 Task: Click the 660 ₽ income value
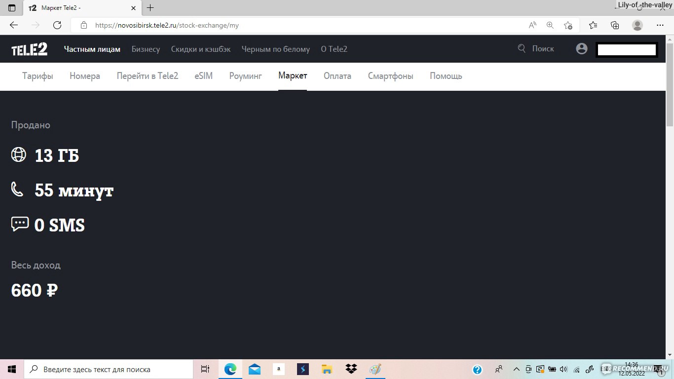(35, 290)
